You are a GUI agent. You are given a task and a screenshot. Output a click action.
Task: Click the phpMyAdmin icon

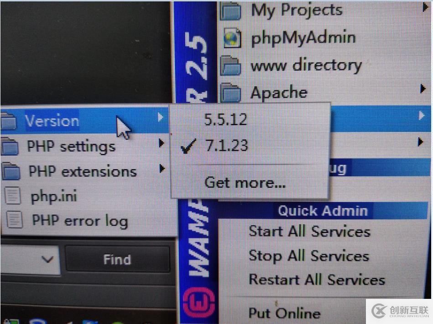[232, 38]
